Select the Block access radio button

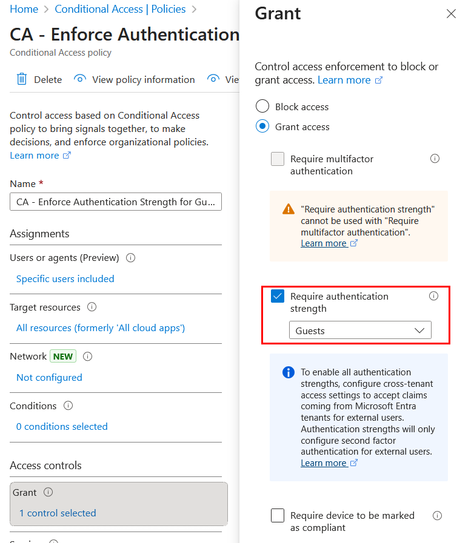point(262,107)
